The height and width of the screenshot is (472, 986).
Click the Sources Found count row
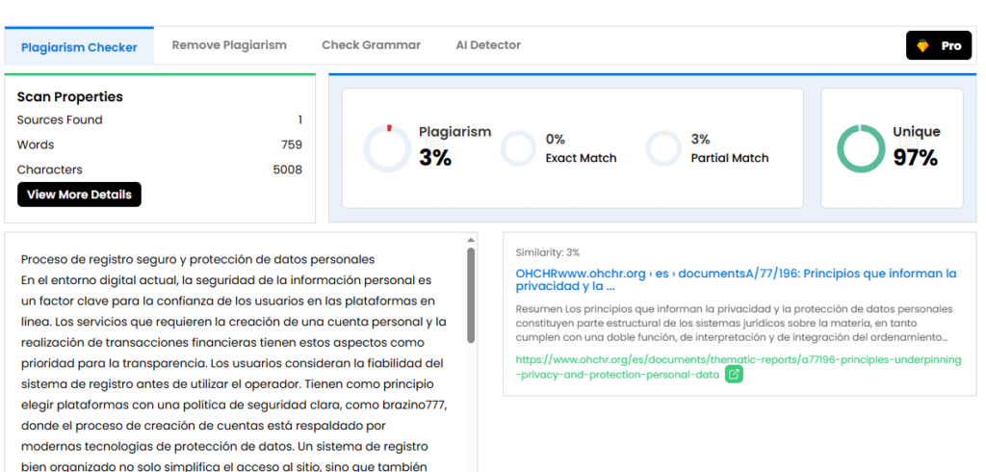(x=159, y=120)
